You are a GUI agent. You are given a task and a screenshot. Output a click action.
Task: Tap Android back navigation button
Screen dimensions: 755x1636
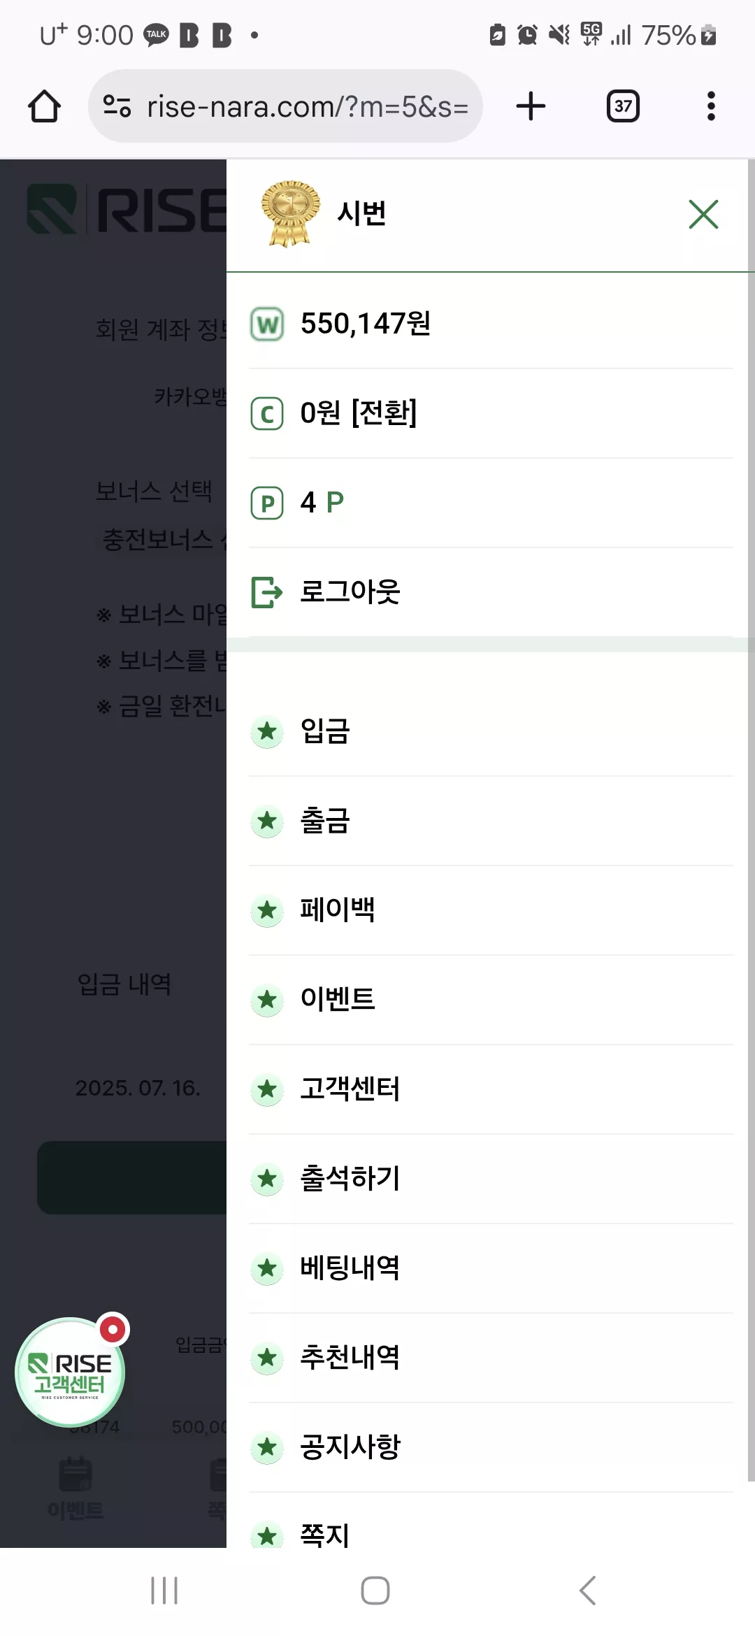pos(588,1591)
